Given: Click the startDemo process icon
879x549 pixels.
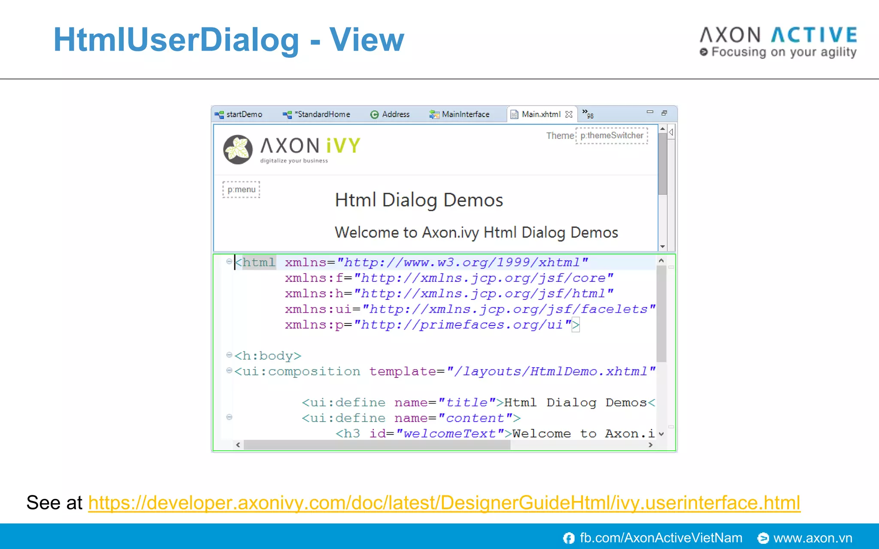Looking at the screenshot, I should click(219, 115).
